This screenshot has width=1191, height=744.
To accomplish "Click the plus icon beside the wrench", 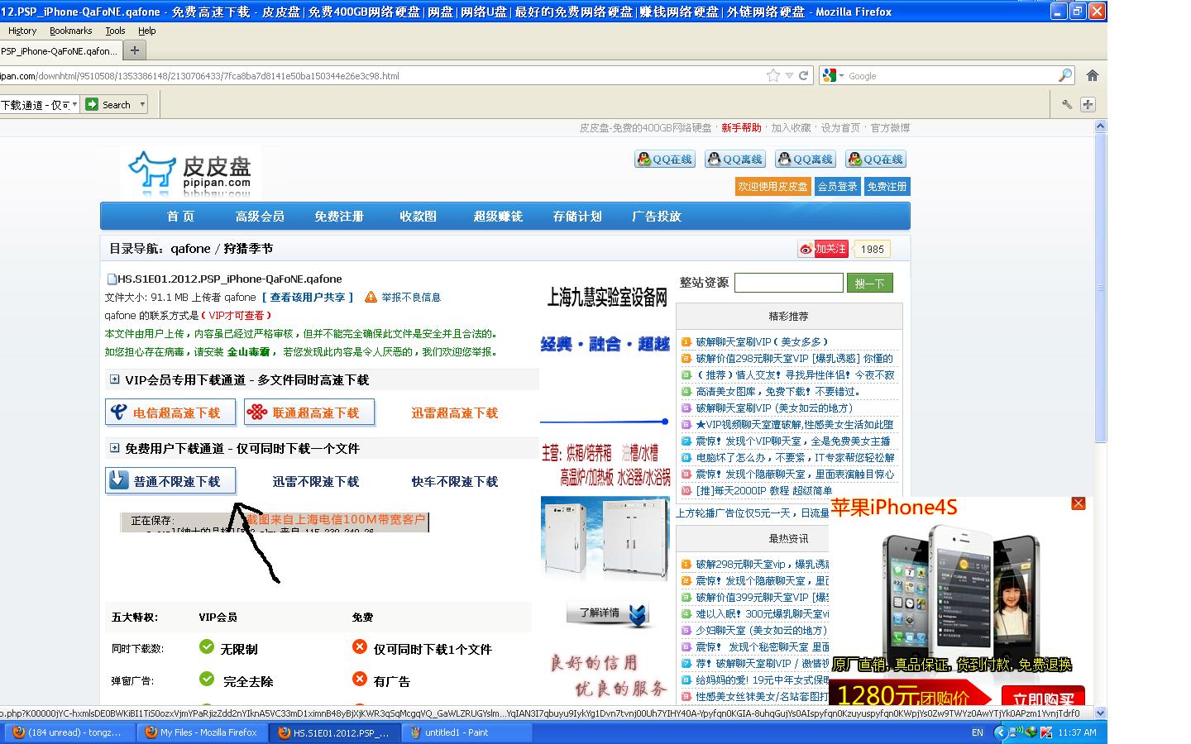I will pos(1088,104).
